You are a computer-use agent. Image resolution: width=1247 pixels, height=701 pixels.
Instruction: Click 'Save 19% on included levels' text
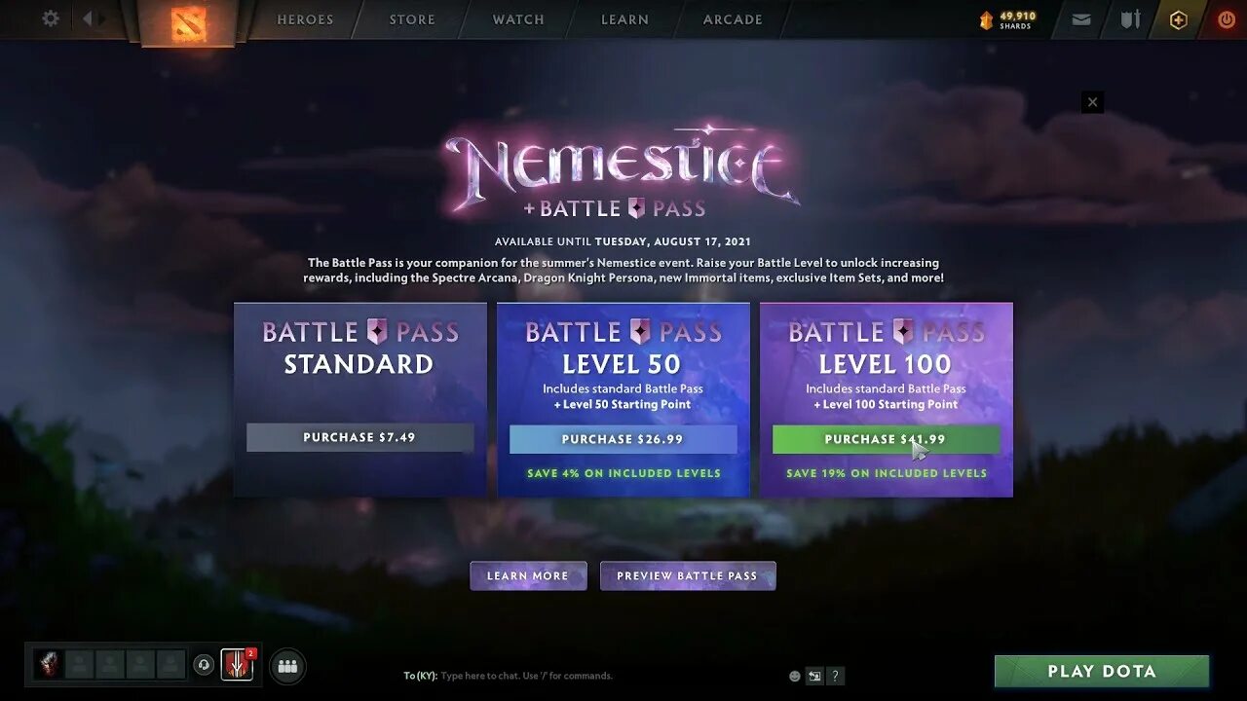point(887,473)
